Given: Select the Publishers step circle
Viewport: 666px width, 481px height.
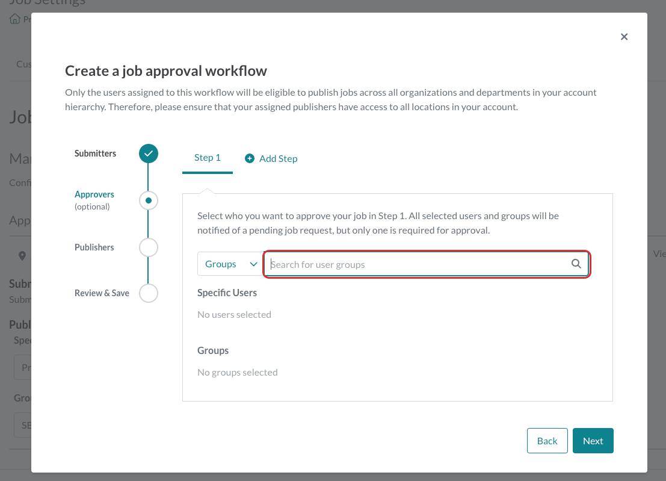Looking at the screenshot, I should click(x=148, y=247).
